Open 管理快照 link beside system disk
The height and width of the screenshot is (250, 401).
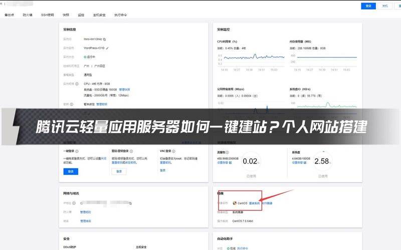124,89
